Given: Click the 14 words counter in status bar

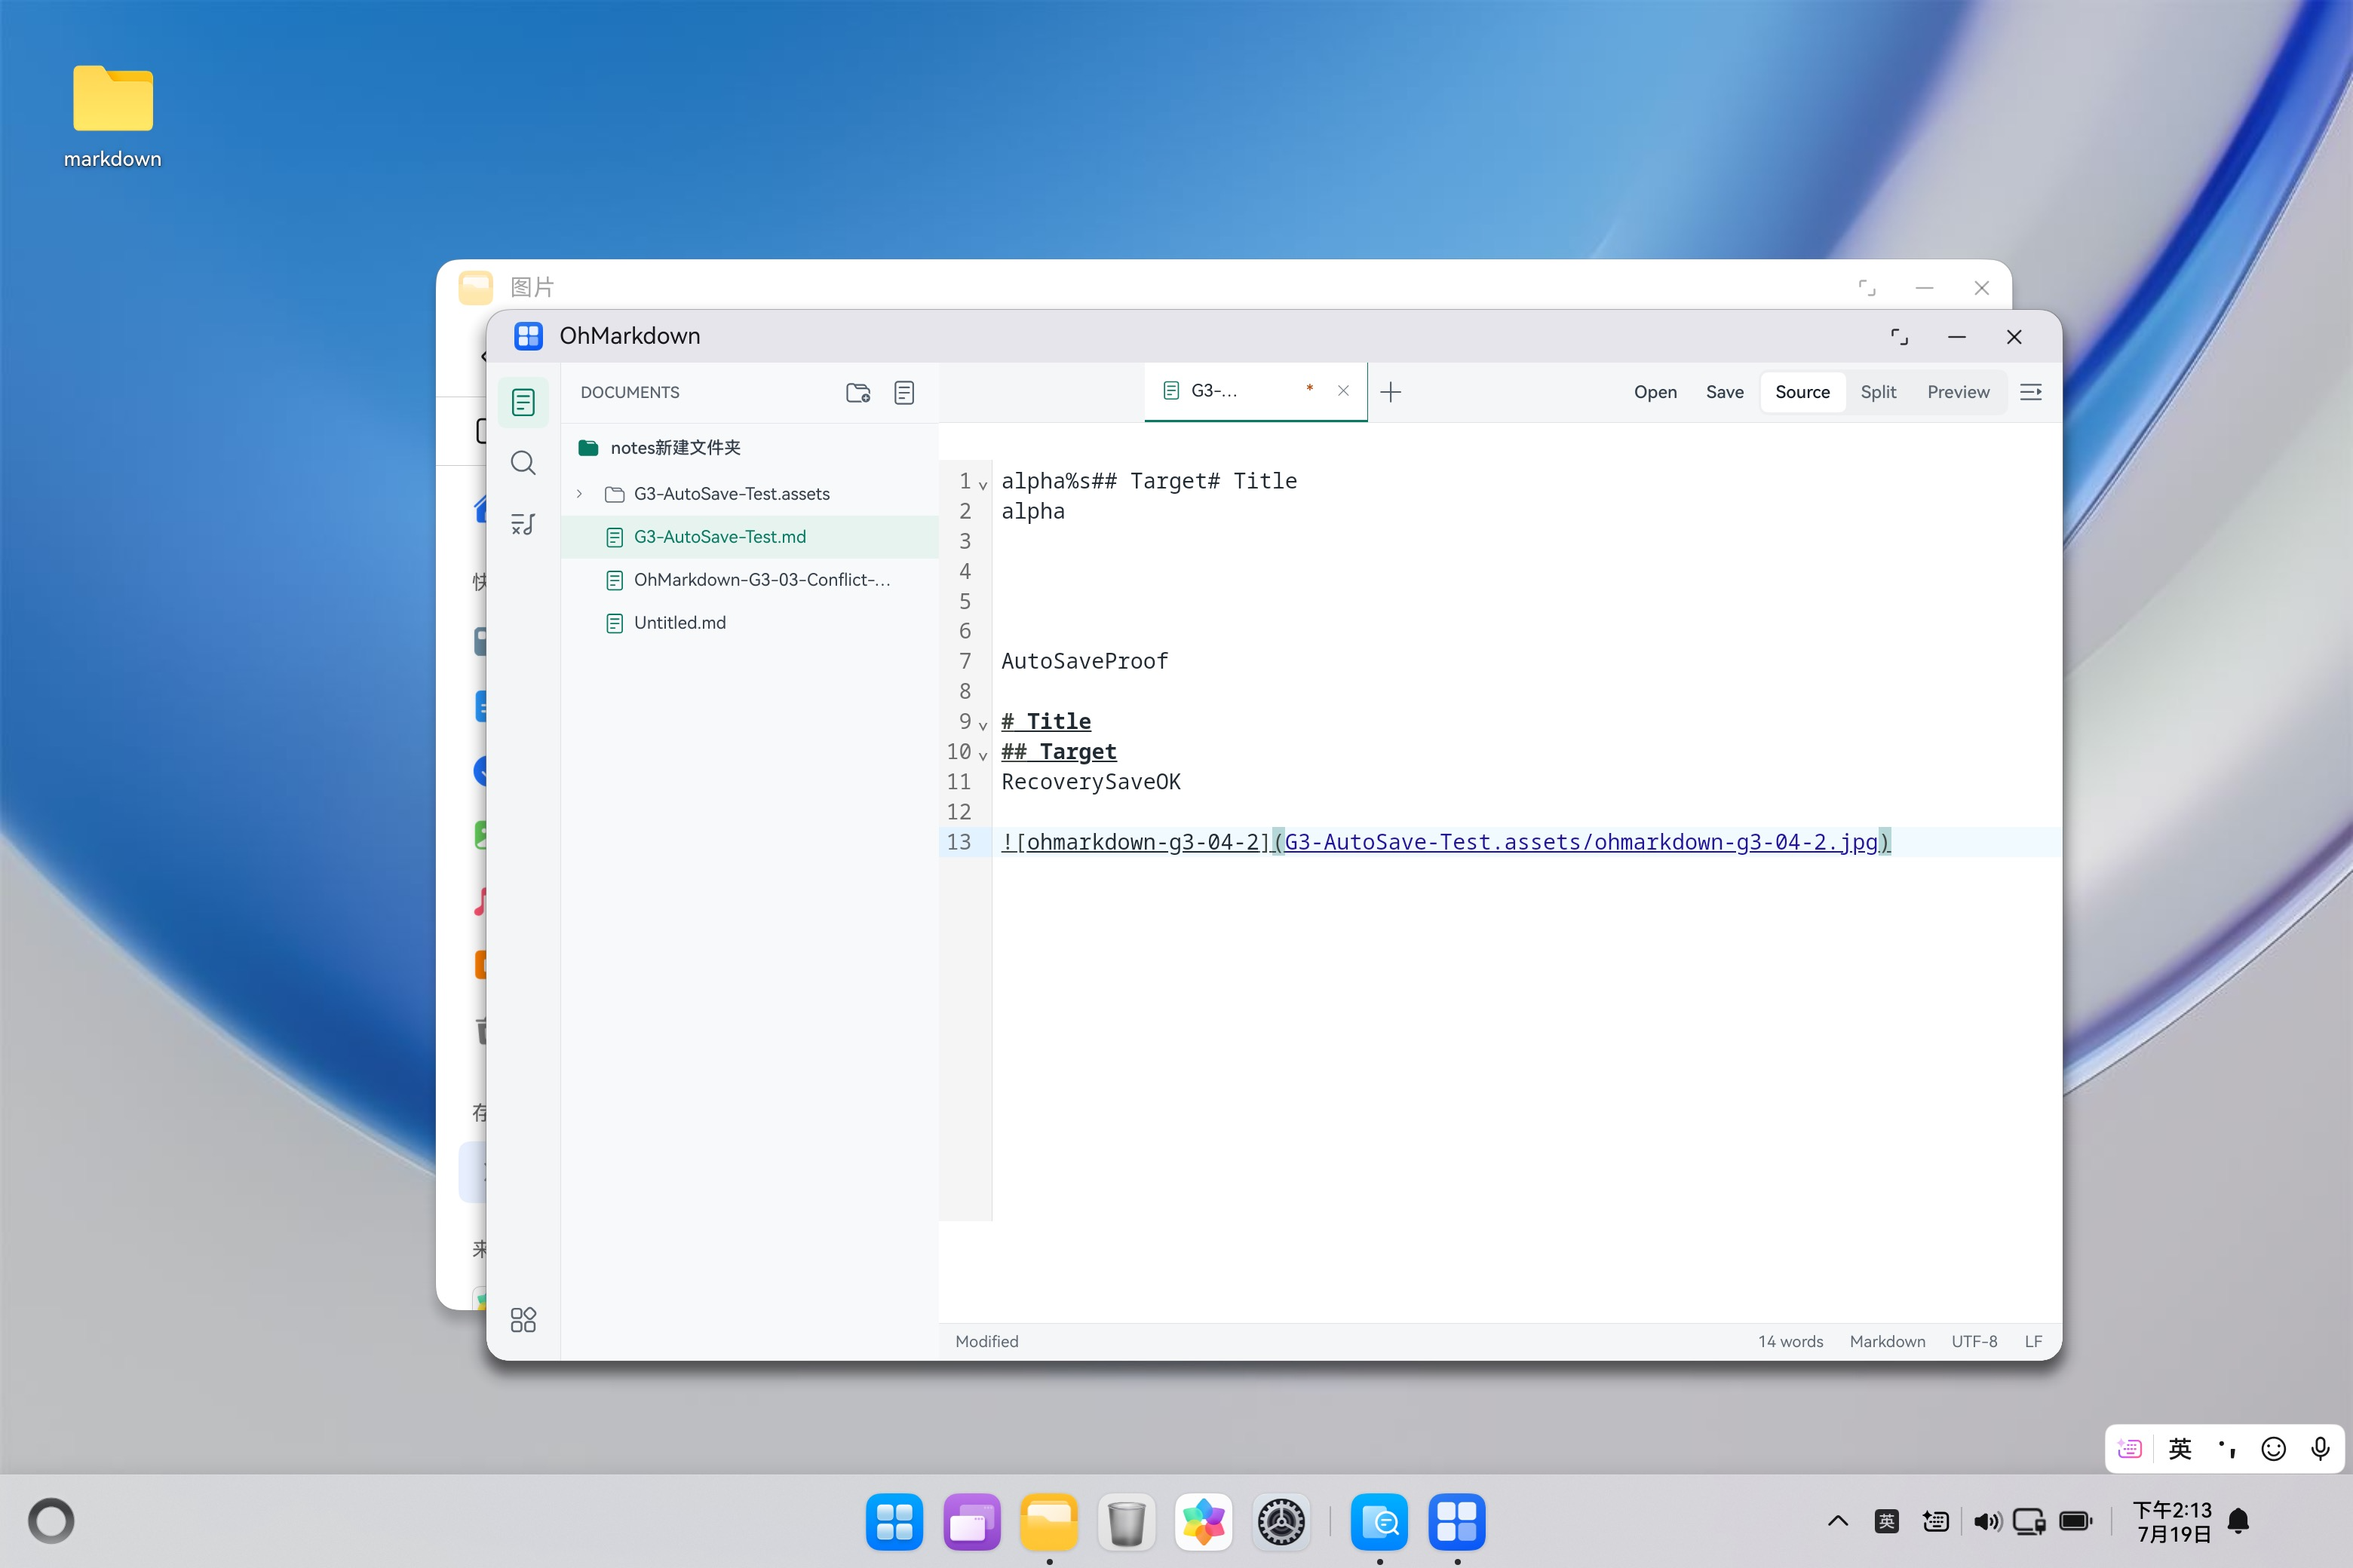Looking at the screenshot, I should coord(1790,1342).
